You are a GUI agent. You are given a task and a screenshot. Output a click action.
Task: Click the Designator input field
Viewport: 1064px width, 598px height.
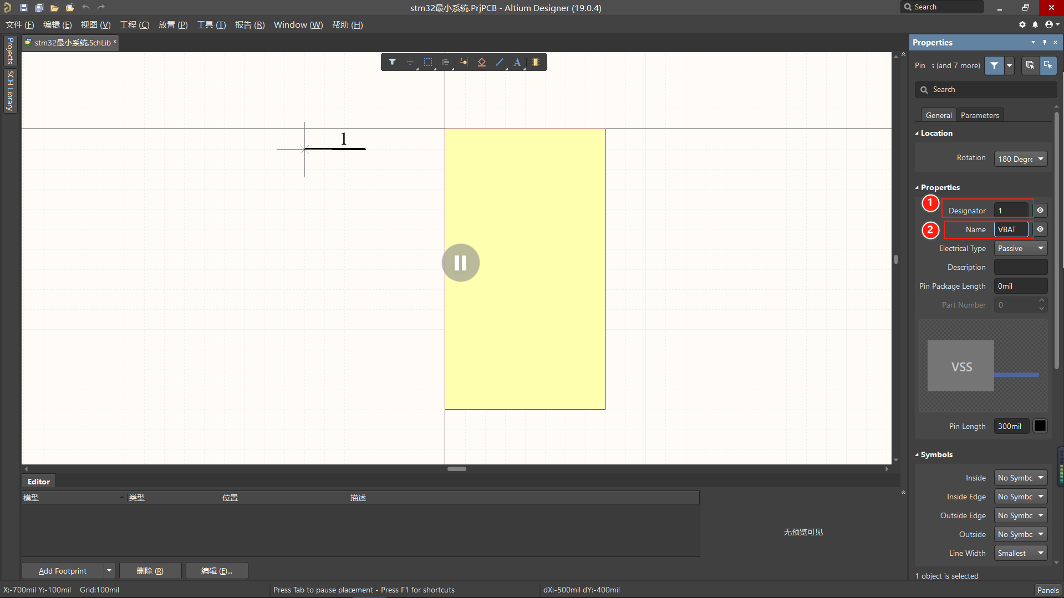(x=1011, y=211)
